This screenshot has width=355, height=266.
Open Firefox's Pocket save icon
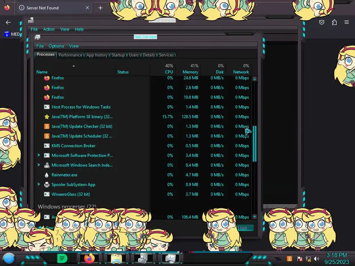[322, 22]
